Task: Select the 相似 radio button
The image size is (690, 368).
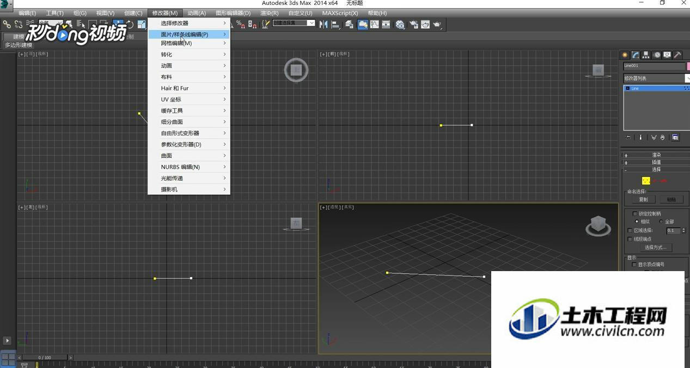Action: [x=637, y=222]
